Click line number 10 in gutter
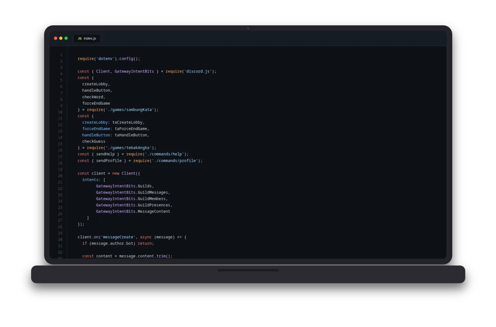The width and height of the screenshot is (496, 327). click(x=60, y=112)
